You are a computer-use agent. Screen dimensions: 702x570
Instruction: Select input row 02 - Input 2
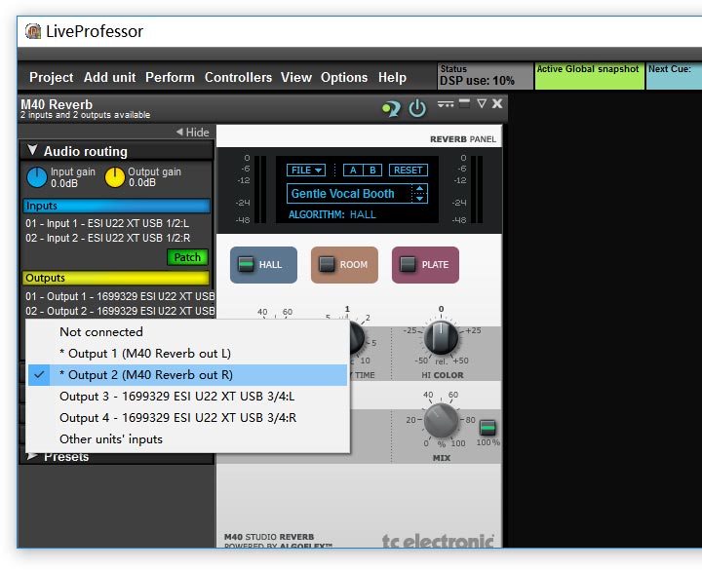[x=108, y=238]
